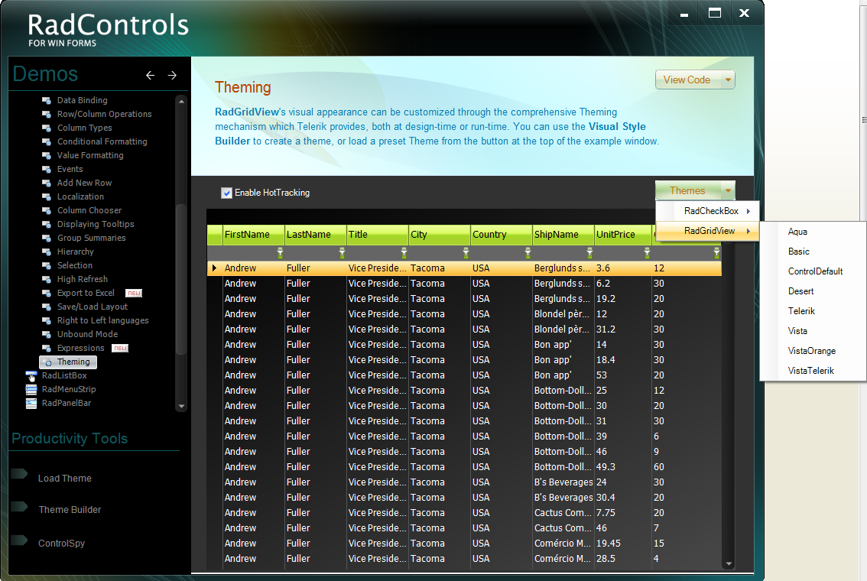
Task: Click the cell showing UnitPrice 49.3
Action: click(x=622, y=467)
